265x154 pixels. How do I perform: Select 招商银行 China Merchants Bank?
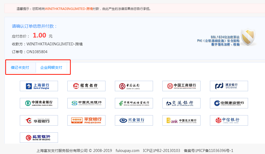(x=86, y=86)
